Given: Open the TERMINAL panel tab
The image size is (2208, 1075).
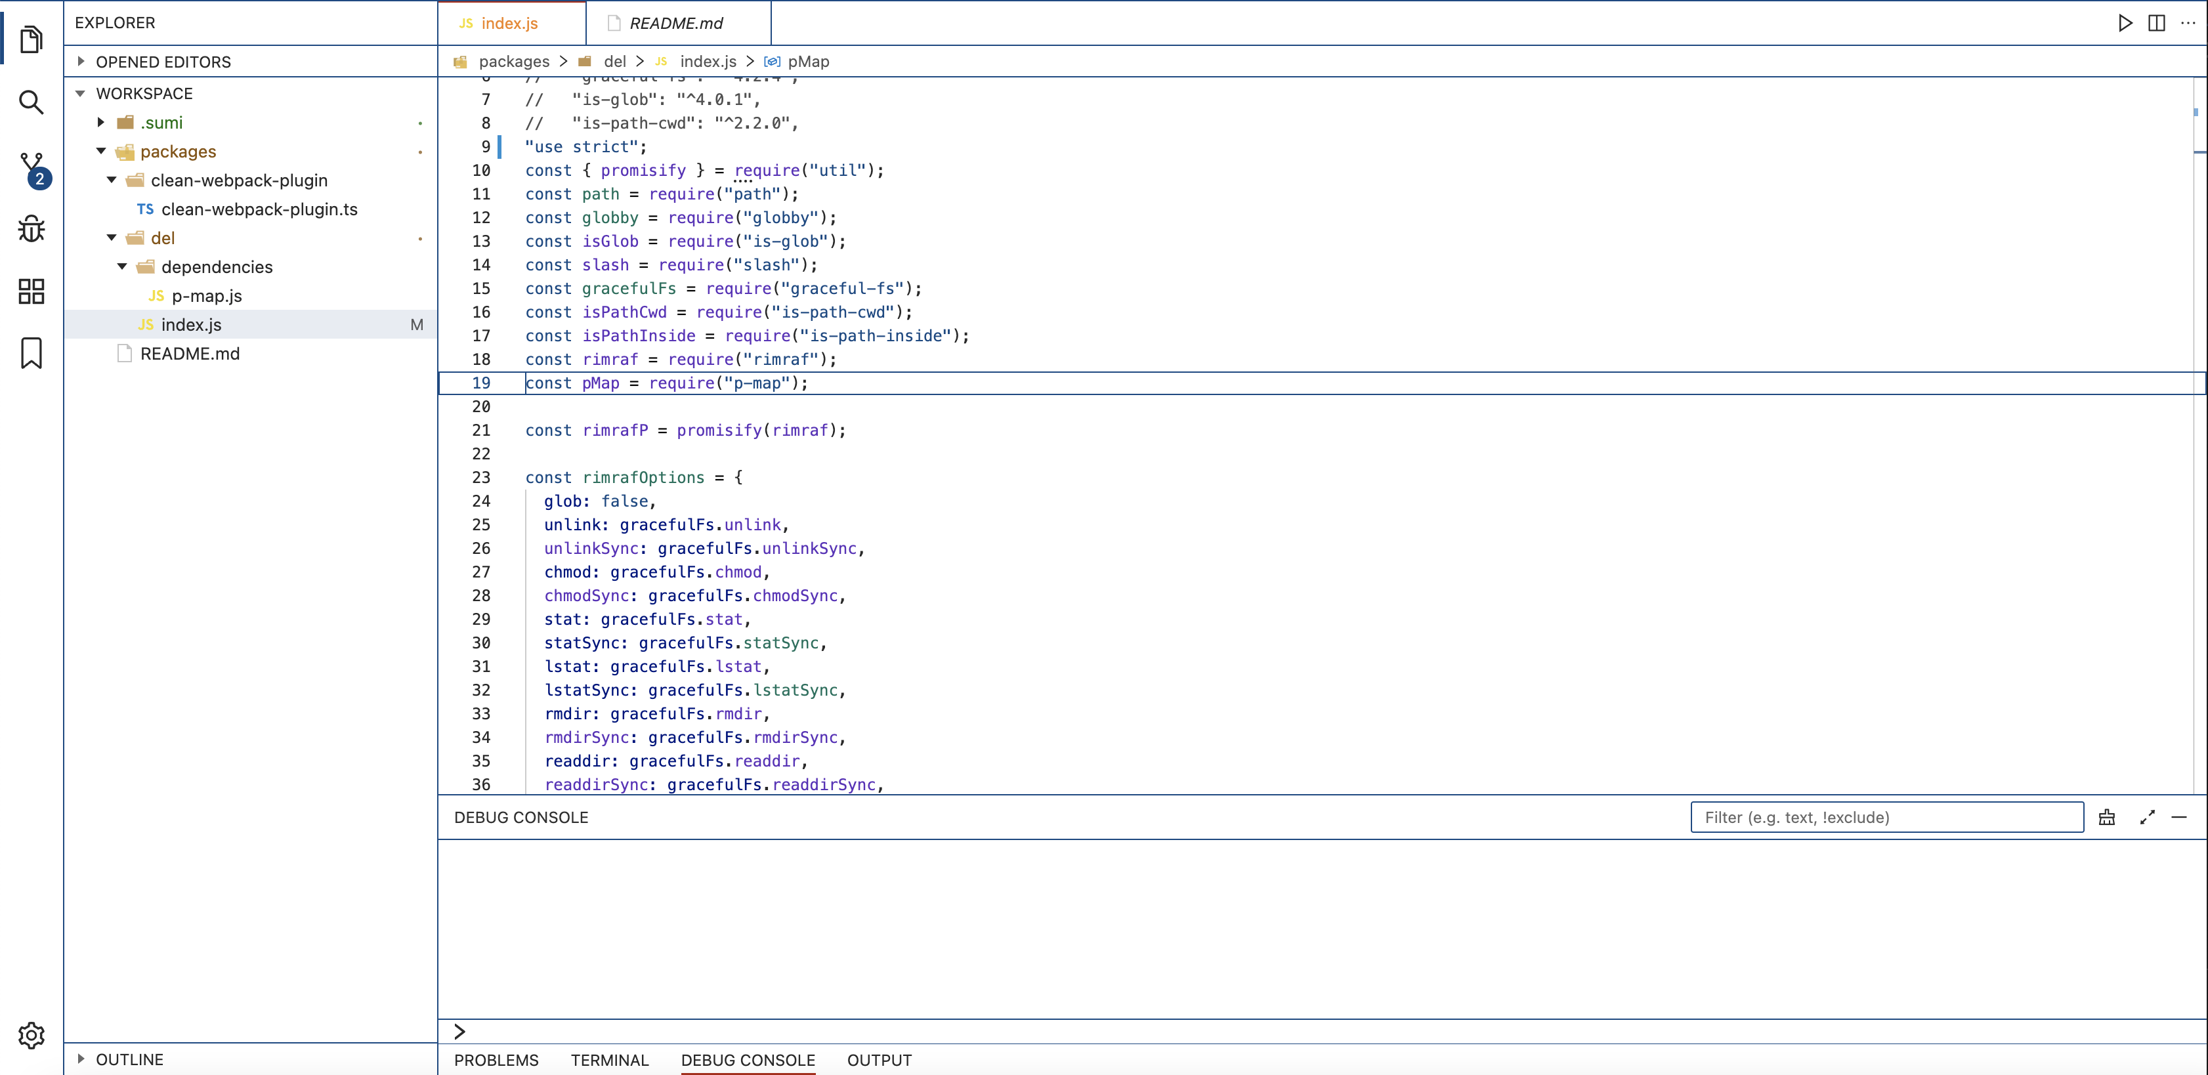Looking at the screenshot, I should tap(609, 1061).
